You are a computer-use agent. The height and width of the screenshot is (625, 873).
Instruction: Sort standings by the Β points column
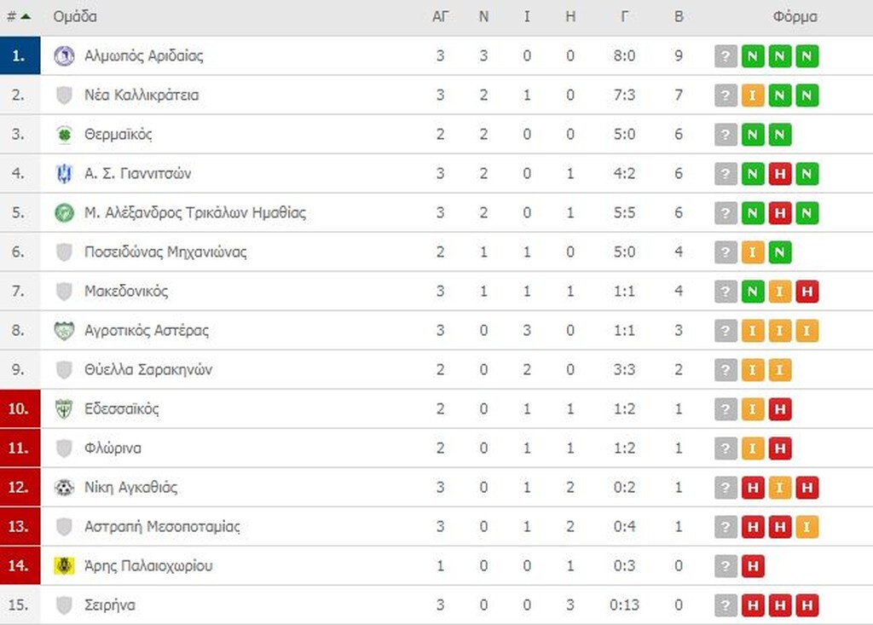click(x=679, y=16)
